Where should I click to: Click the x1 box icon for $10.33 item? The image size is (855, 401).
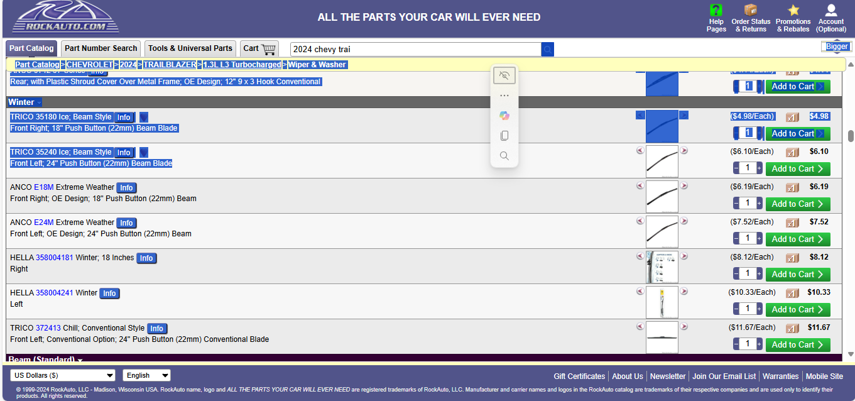pos(792,293)
